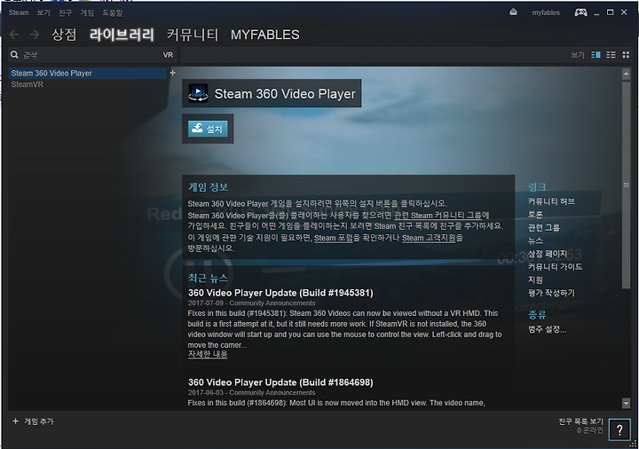The height and width of the screenshot is (449, 639).
Task: Open the 친구 menu
Action: [65, 12]
